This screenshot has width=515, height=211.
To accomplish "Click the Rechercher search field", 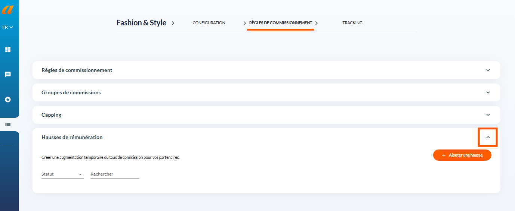I will [115, 174].
